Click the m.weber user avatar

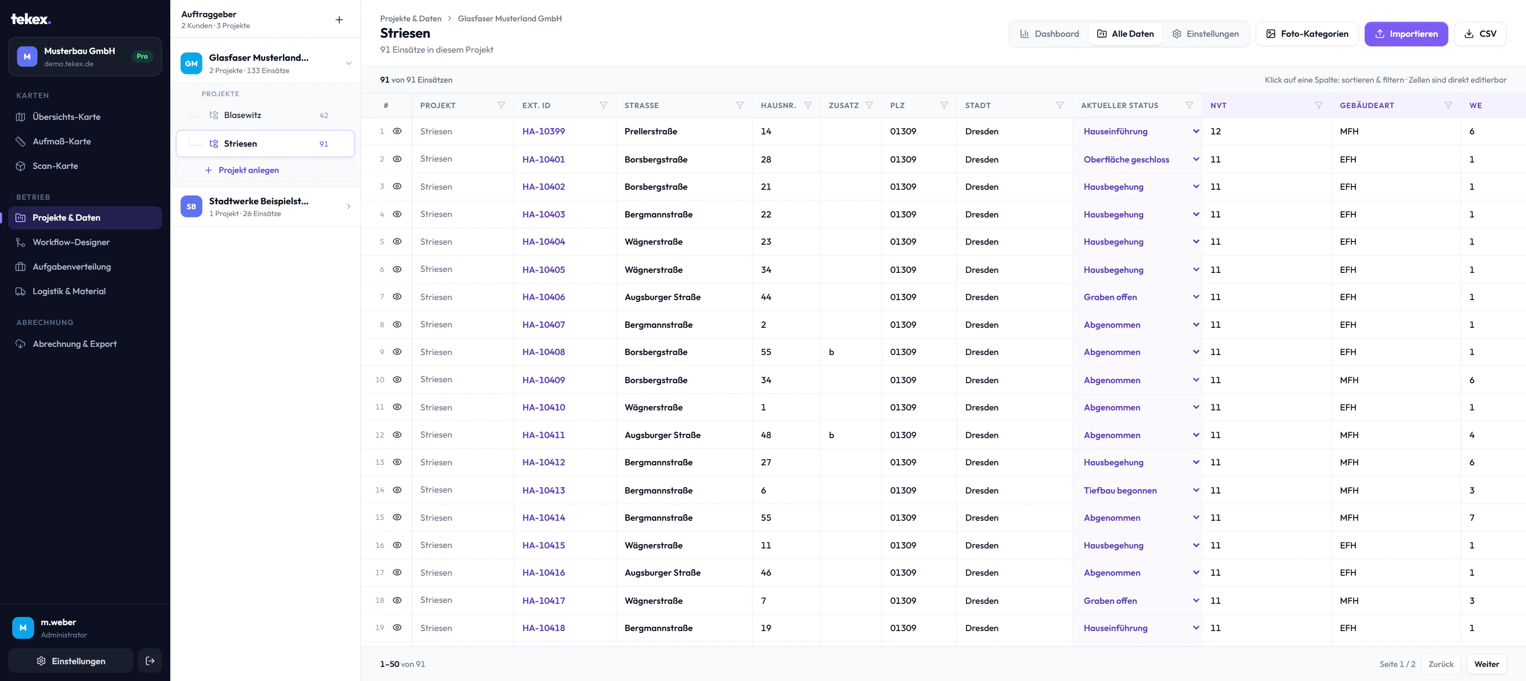point(23,628)
